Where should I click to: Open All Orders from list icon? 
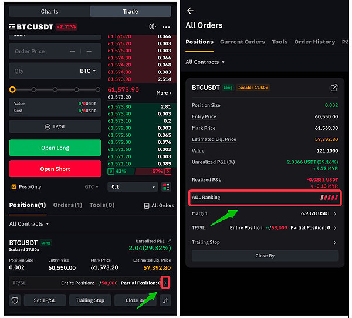click(159, 206)
